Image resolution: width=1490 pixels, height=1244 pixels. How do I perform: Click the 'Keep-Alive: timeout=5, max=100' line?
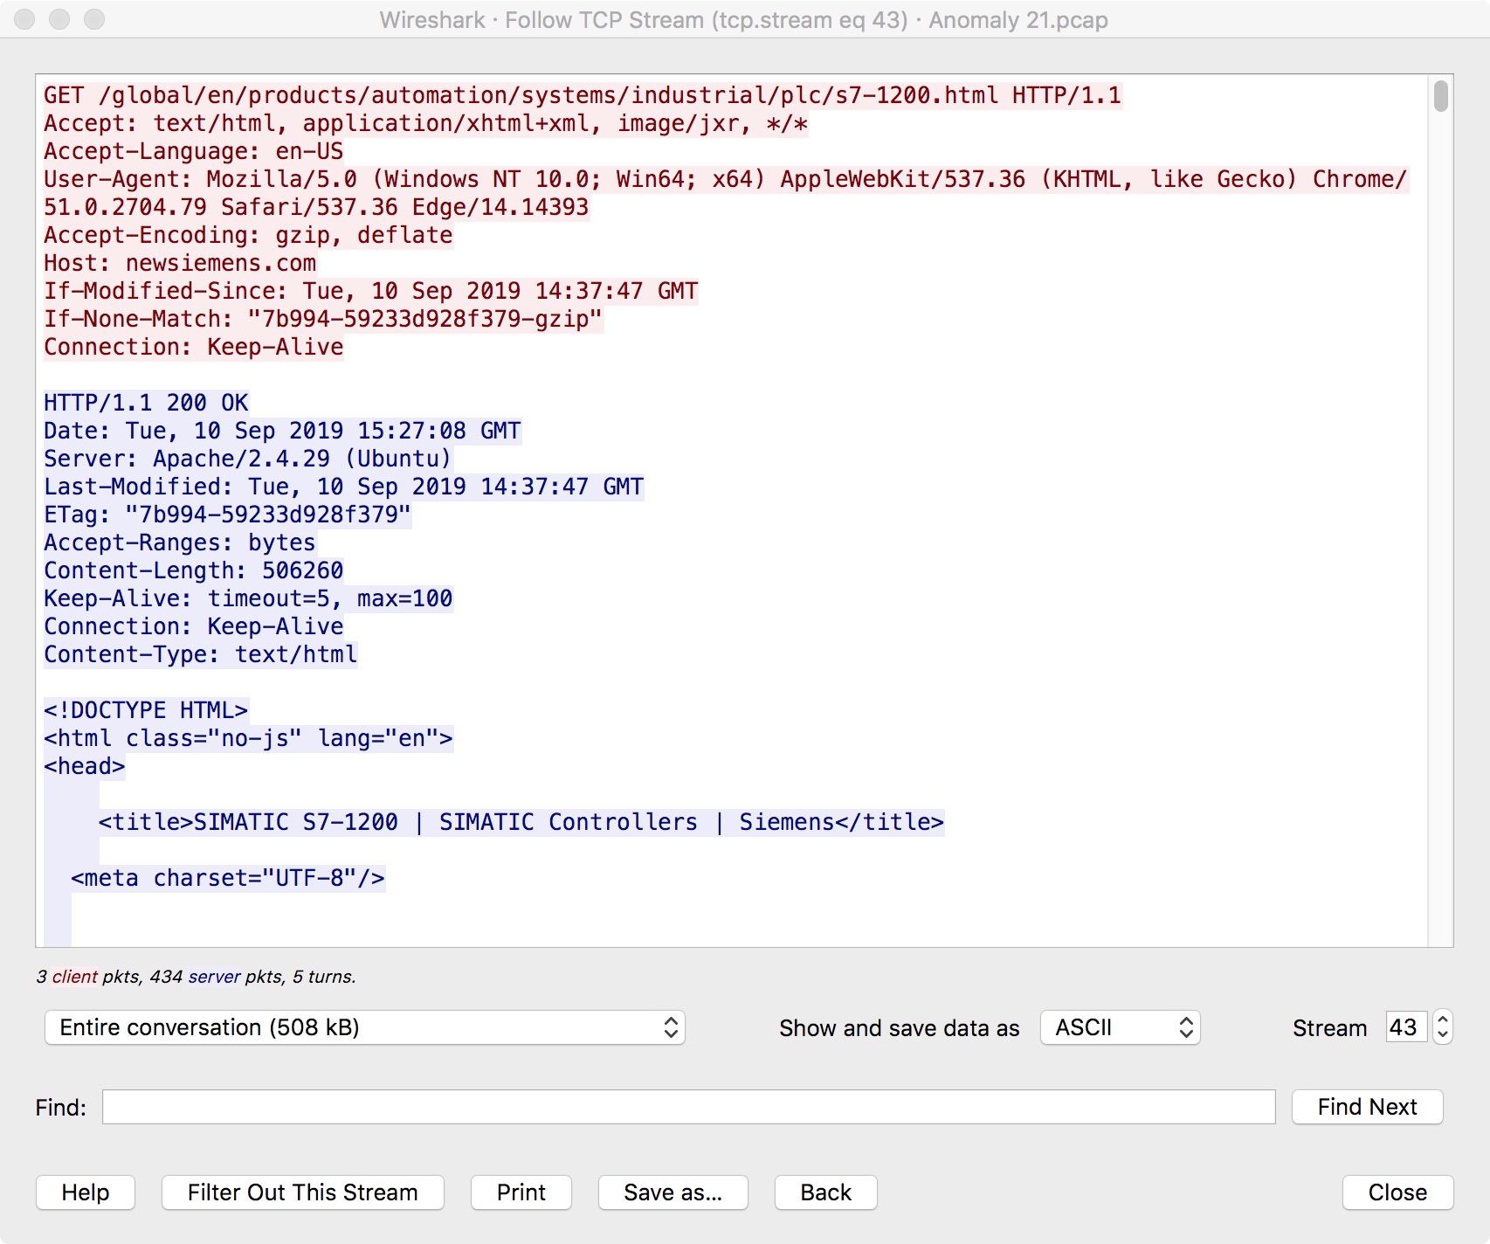pyautogui.click(x=249, y=598)
